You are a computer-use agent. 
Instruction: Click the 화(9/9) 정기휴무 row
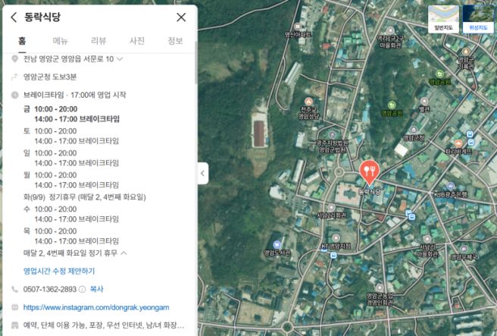pyautogui.click(x=85, y=197)
